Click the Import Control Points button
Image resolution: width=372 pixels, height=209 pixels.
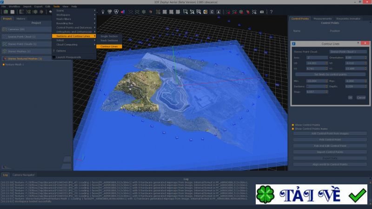[x=330, y=152]
